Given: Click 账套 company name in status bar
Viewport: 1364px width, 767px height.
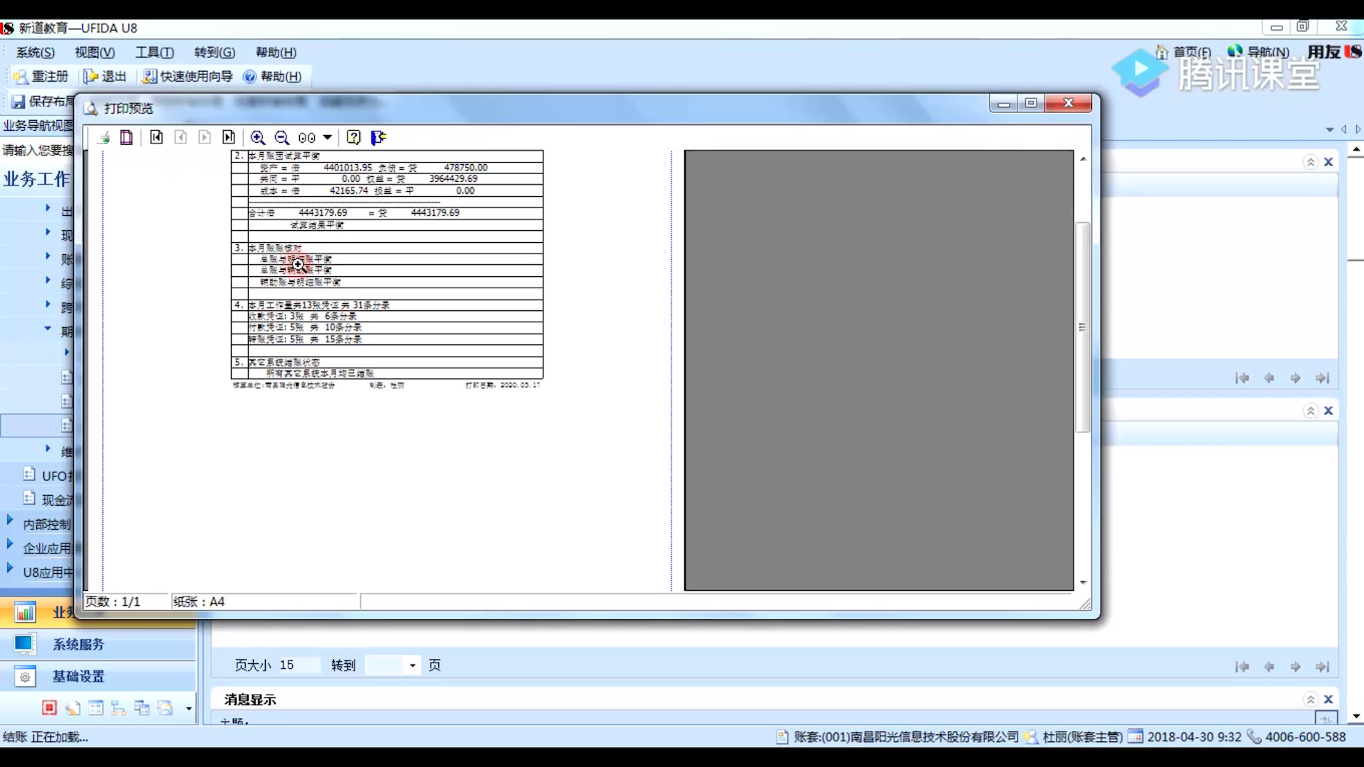Looking at the screenshot, I should click(x=906, y=737).
